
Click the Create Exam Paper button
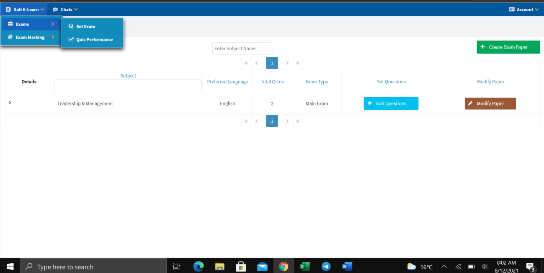point(508,47)
